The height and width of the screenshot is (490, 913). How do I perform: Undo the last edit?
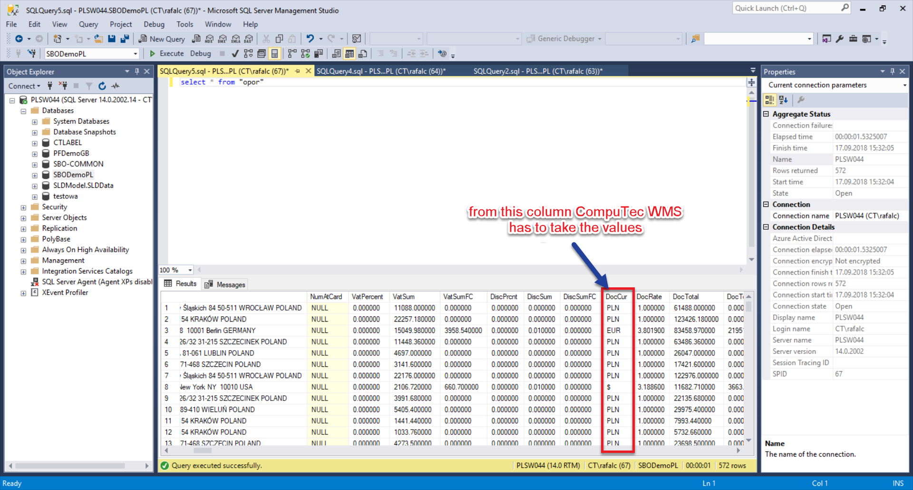(310, 39)
